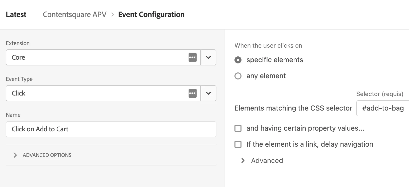The image size is (409, 187).
Task: Click the 'Selector (requis)' label
Action: [x=380, y=94]
